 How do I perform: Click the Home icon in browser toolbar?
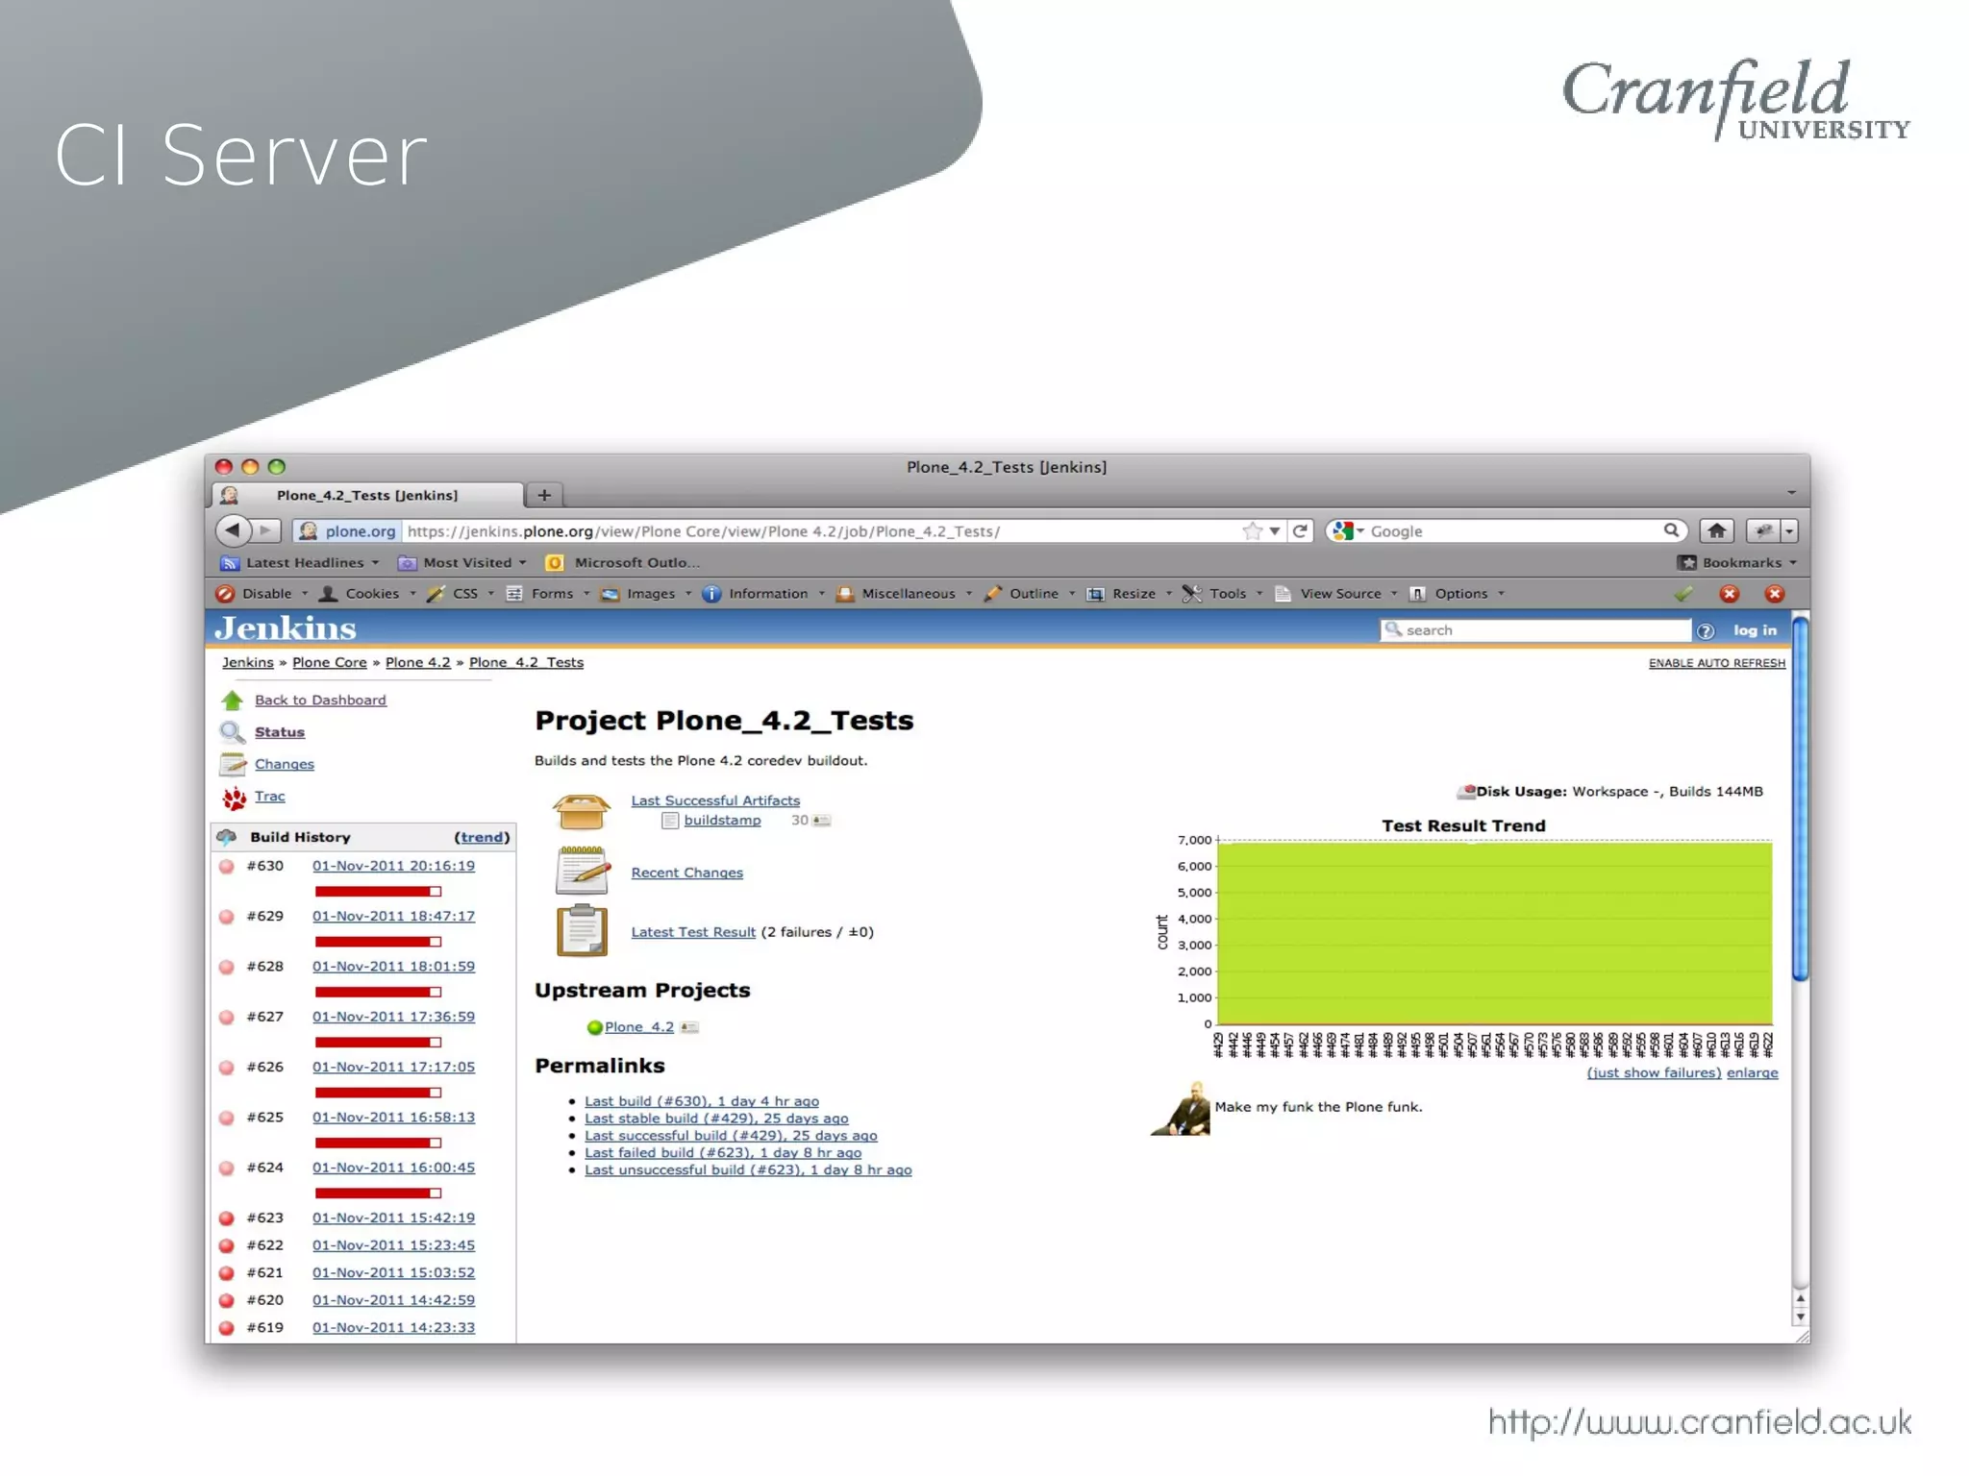click(1717, 530)
